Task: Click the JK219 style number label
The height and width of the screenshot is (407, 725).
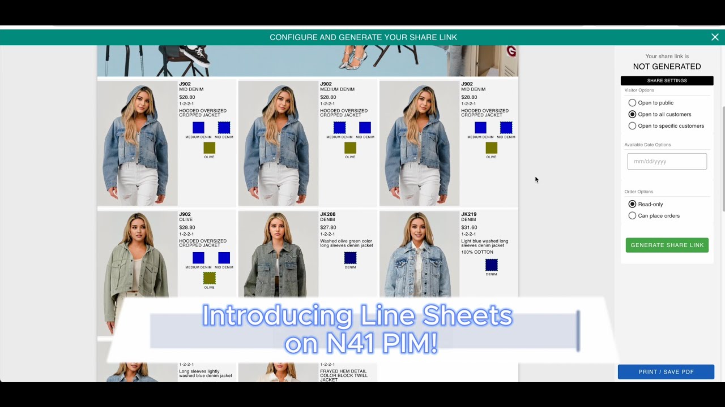Action: click(468, 214)
